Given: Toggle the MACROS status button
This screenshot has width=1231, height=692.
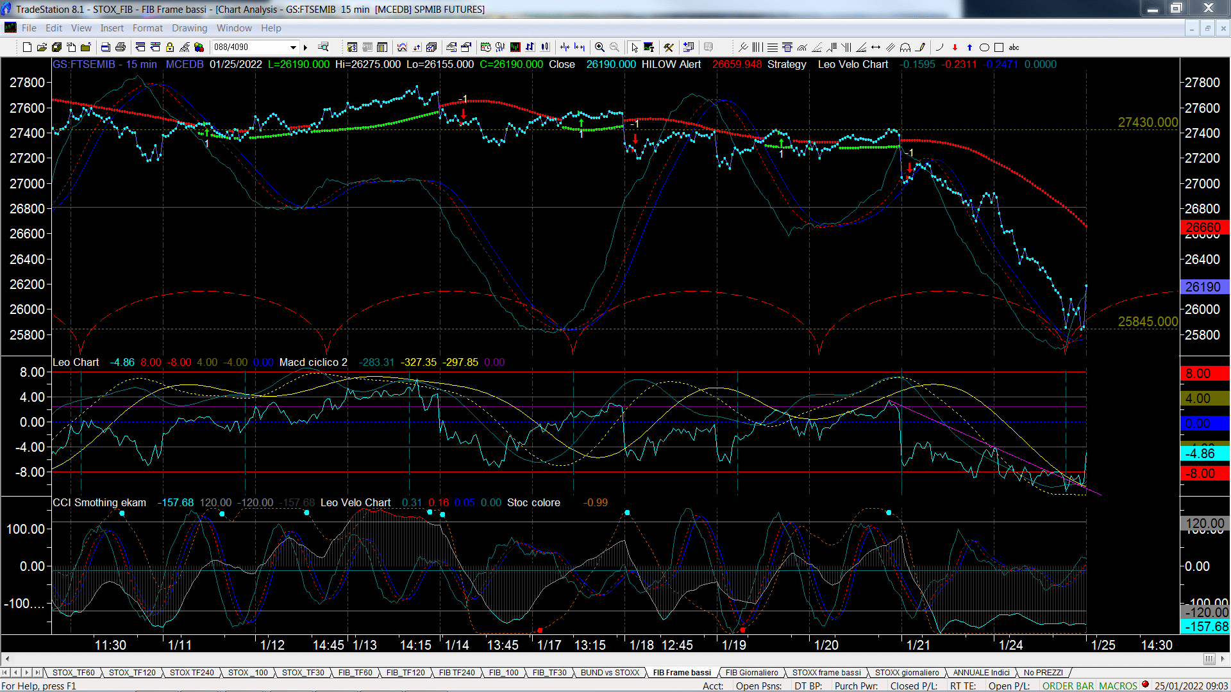Looking at the screenshot, I should coord(1118,686).
